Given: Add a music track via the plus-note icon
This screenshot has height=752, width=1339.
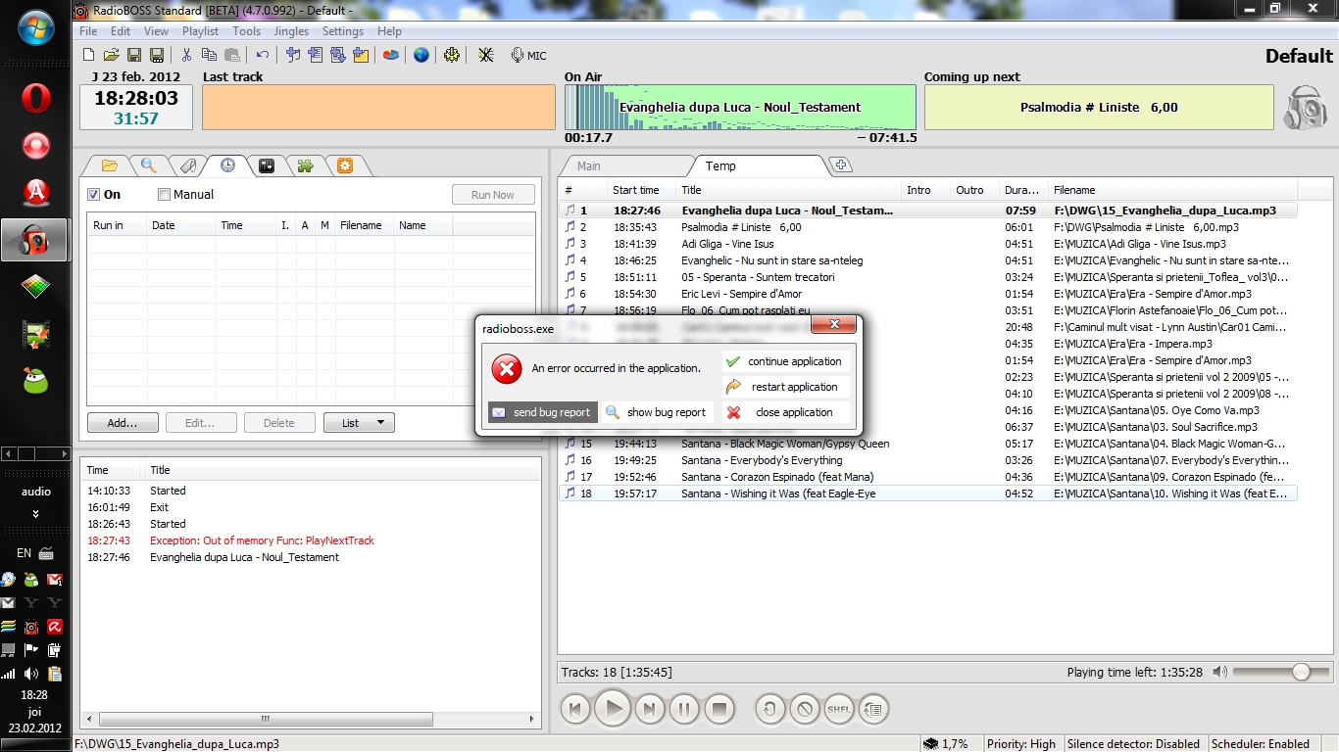Looking at the screenshot, I should click(292, 55).
